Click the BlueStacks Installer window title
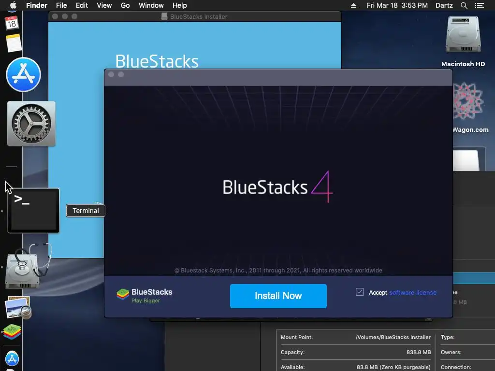This screenshot has width=495, height=371. click(x=199, y=16)
